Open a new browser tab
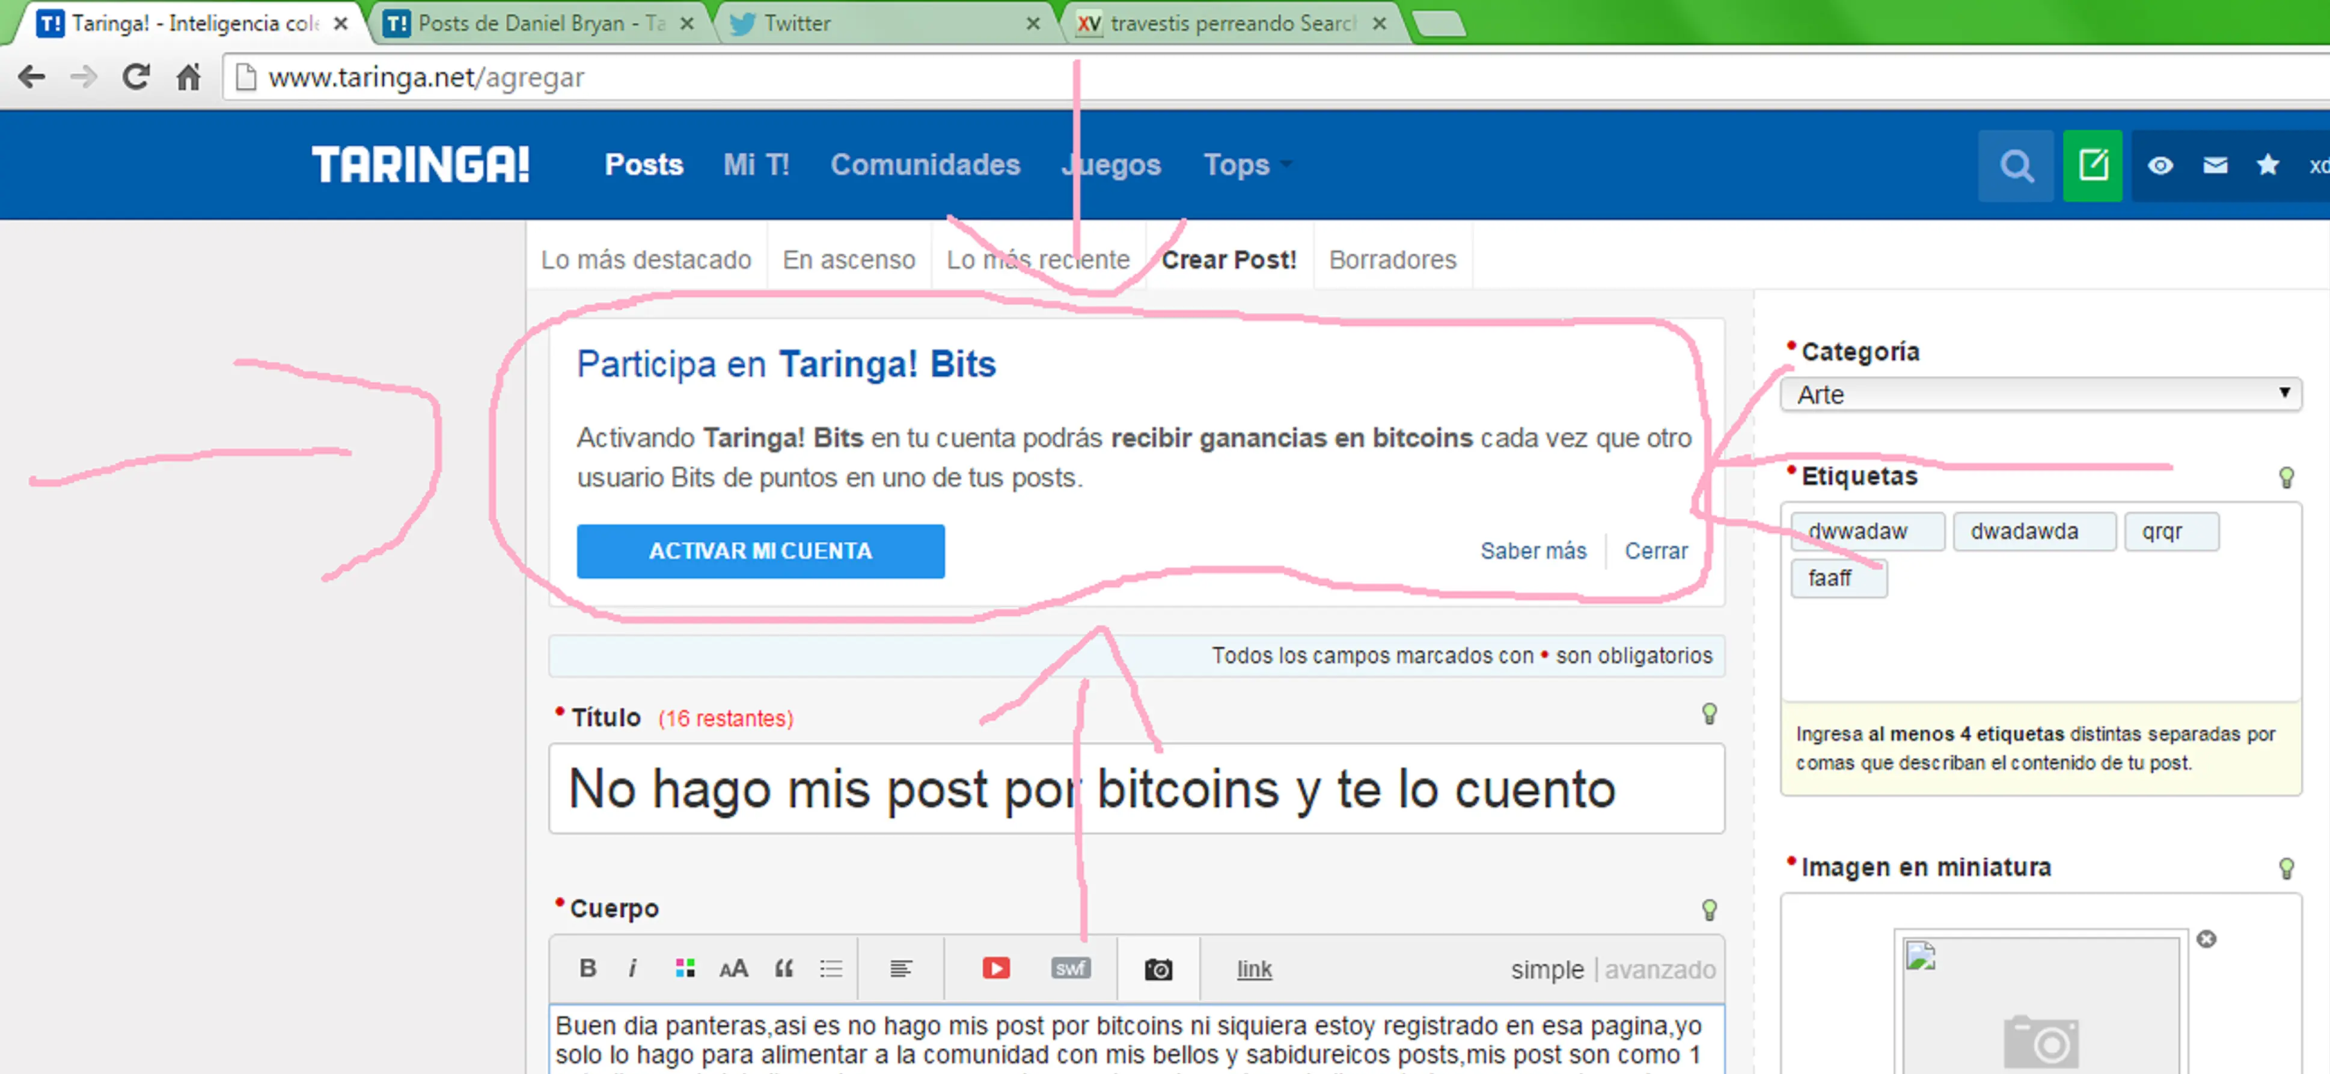 pyautogui.click(x=1438, y=25)
